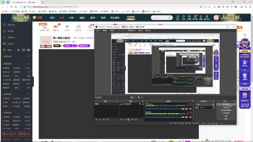
Task: Move the source up in Sources panel
Action: click(x=133, y=120)
